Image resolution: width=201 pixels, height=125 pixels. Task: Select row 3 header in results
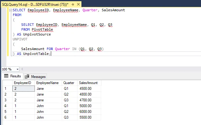click(x=8, y=100)
